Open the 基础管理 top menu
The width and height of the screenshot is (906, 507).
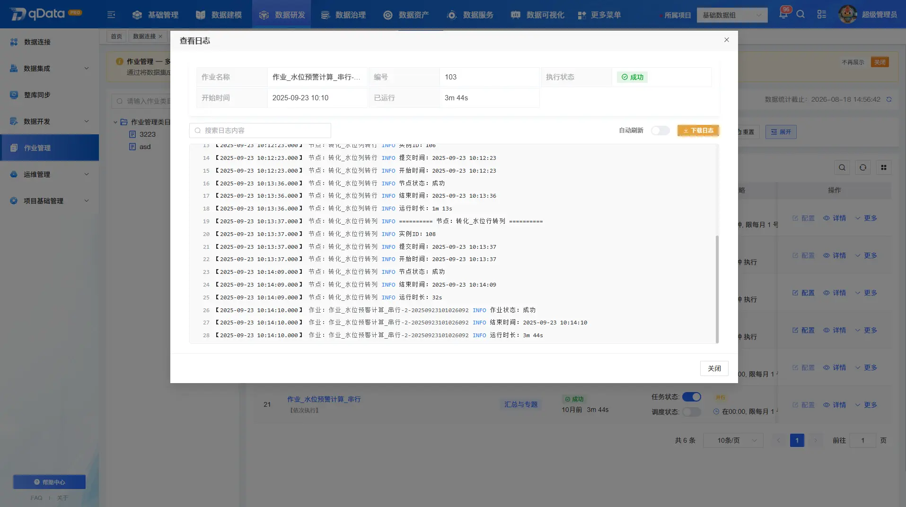point(155,15)
